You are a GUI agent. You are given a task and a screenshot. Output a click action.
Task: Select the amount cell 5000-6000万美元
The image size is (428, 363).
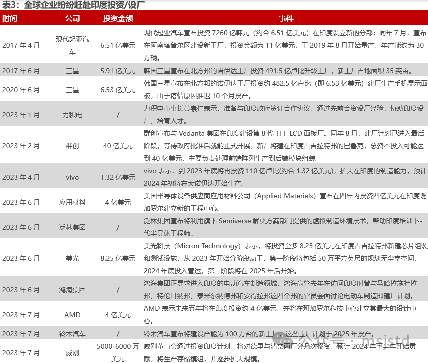click(118, 353)
